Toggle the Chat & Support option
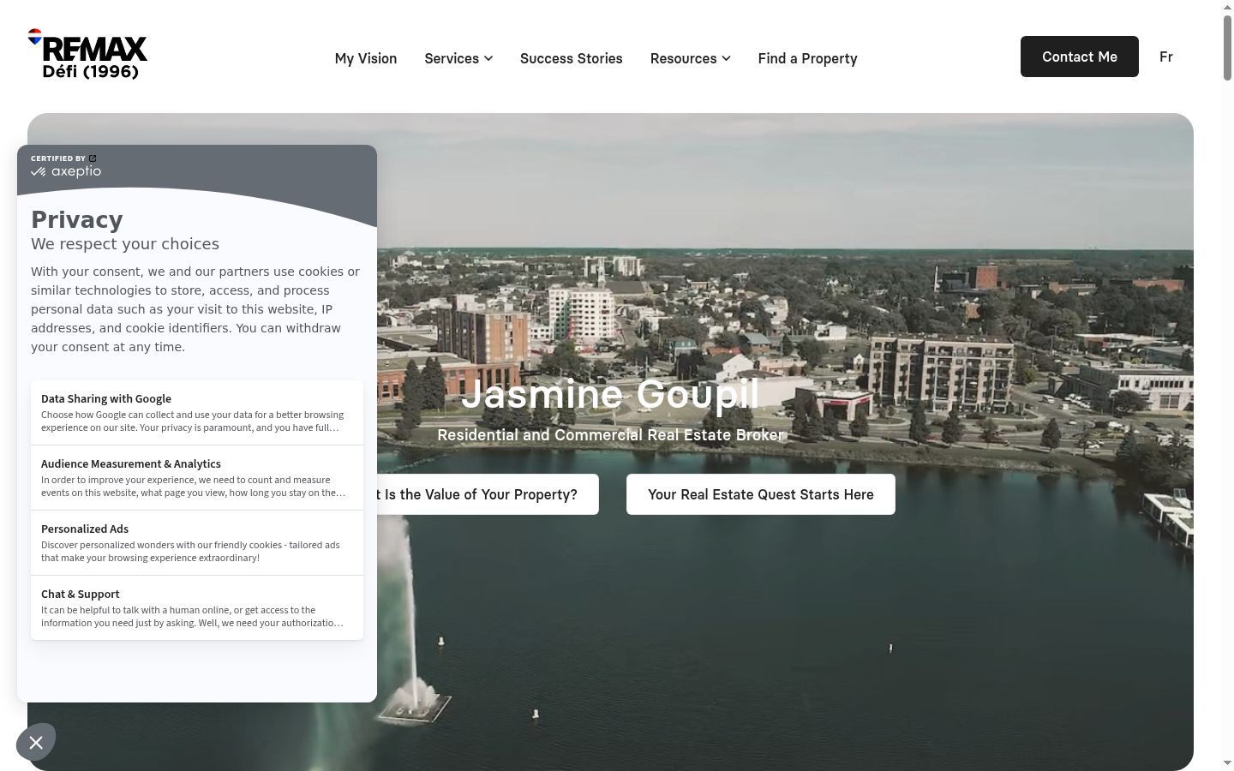The width and height of the screenshot is (1234, 771). tap(197, 608)
